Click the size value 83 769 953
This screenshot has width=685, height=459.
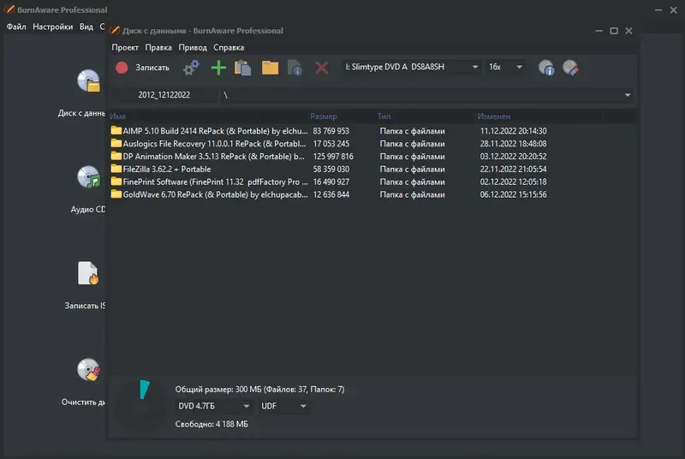pos(331,131)
